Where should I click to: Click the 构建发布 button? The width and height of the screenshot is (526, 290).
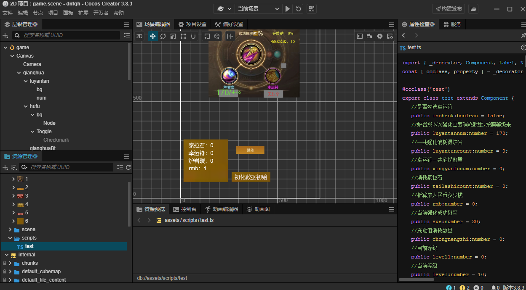(x=449, y=9)
